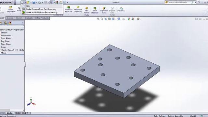Image resolution: width=208 pixels, height=117 pixels.
Task: Expand arrow below Assembly Features
Action: [69, 15]
